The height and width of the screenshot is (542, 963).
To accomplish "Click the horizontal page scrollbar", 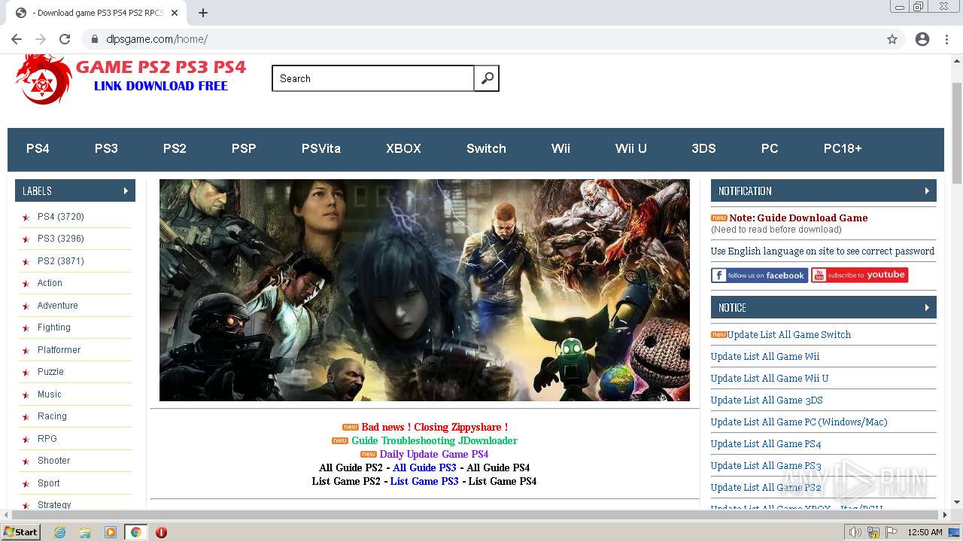I will click(x=475, y=515).
